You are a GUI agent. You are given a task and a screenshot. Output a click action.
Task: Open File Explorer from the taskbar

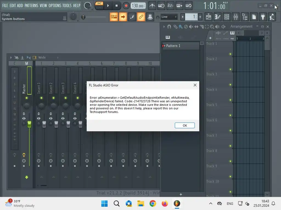point(141,203)
